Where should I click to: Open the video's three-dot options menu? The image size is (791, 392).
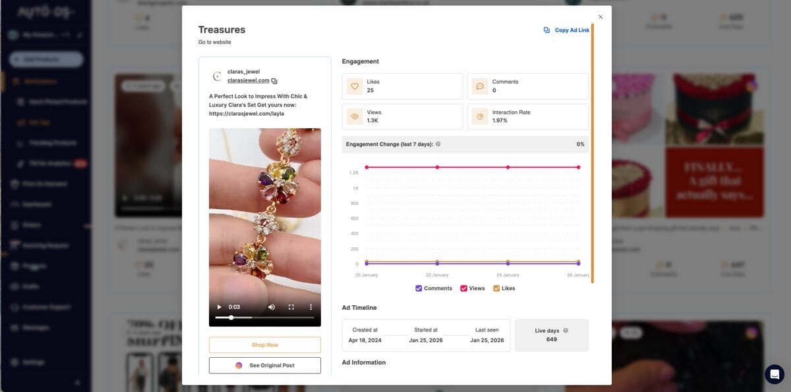[310, 306]
